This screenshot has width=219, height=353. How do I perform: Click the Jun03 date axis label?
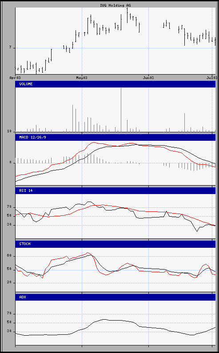[x=148, y=78]
